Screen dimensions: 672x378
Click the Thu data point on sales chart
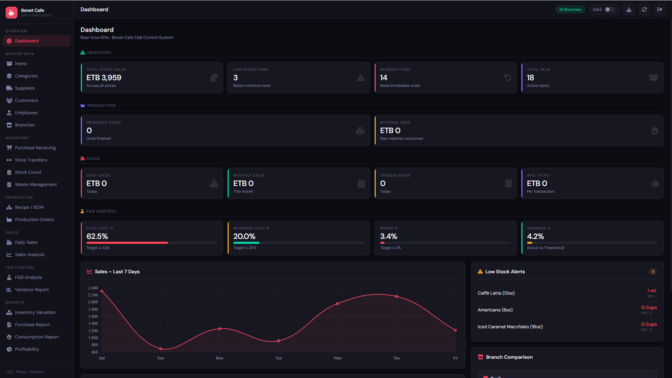(x=396, y=296)
